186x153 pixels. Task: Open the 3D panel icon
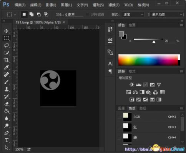[110, 52]
